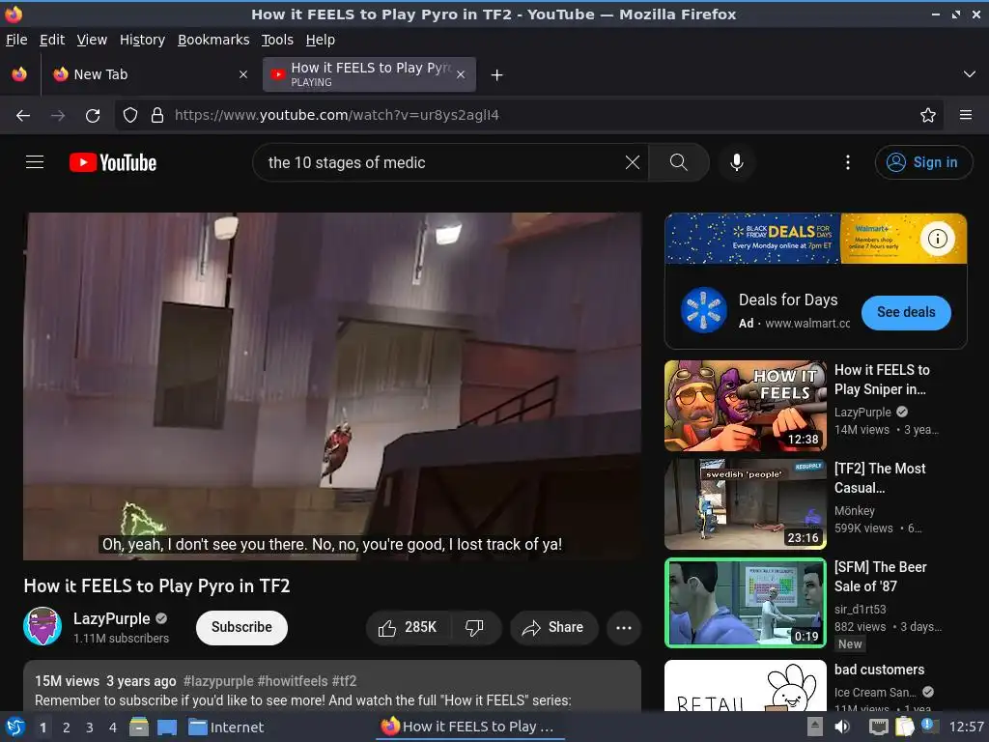
Task: Sign in to YouTube
Action: tap(923, 162)
